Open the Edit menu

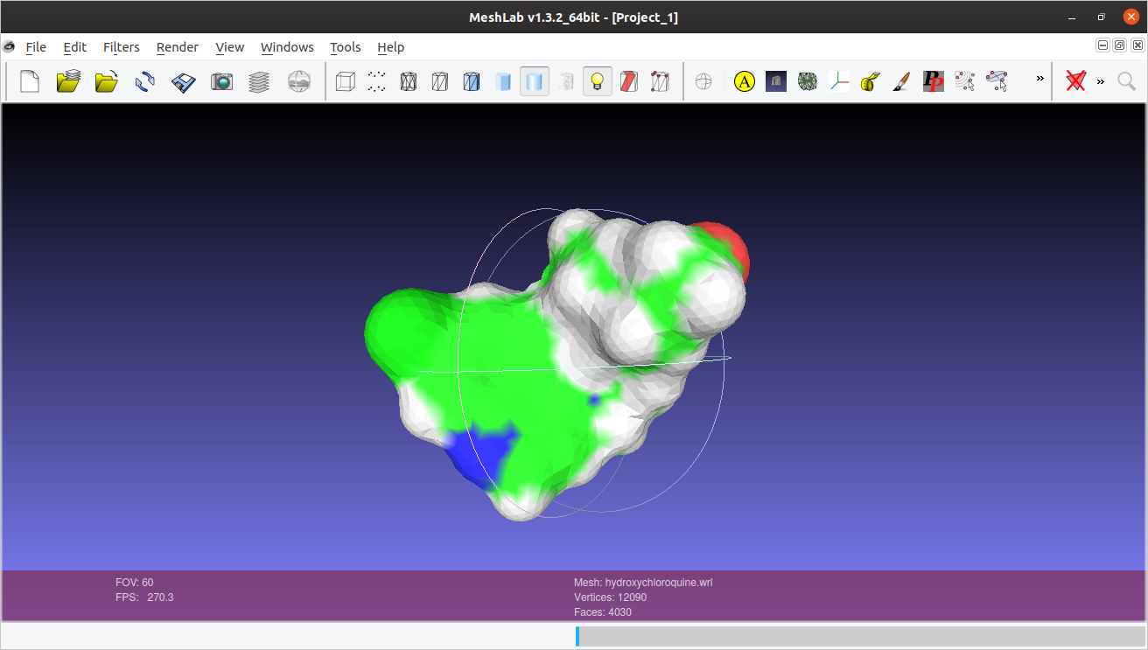click(x=75, y=47)
